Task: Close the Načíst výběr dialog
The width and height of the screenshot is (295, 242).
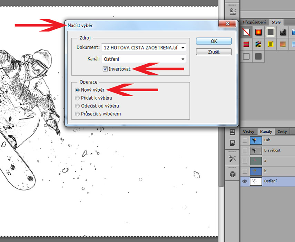Action: pos(227,24)
